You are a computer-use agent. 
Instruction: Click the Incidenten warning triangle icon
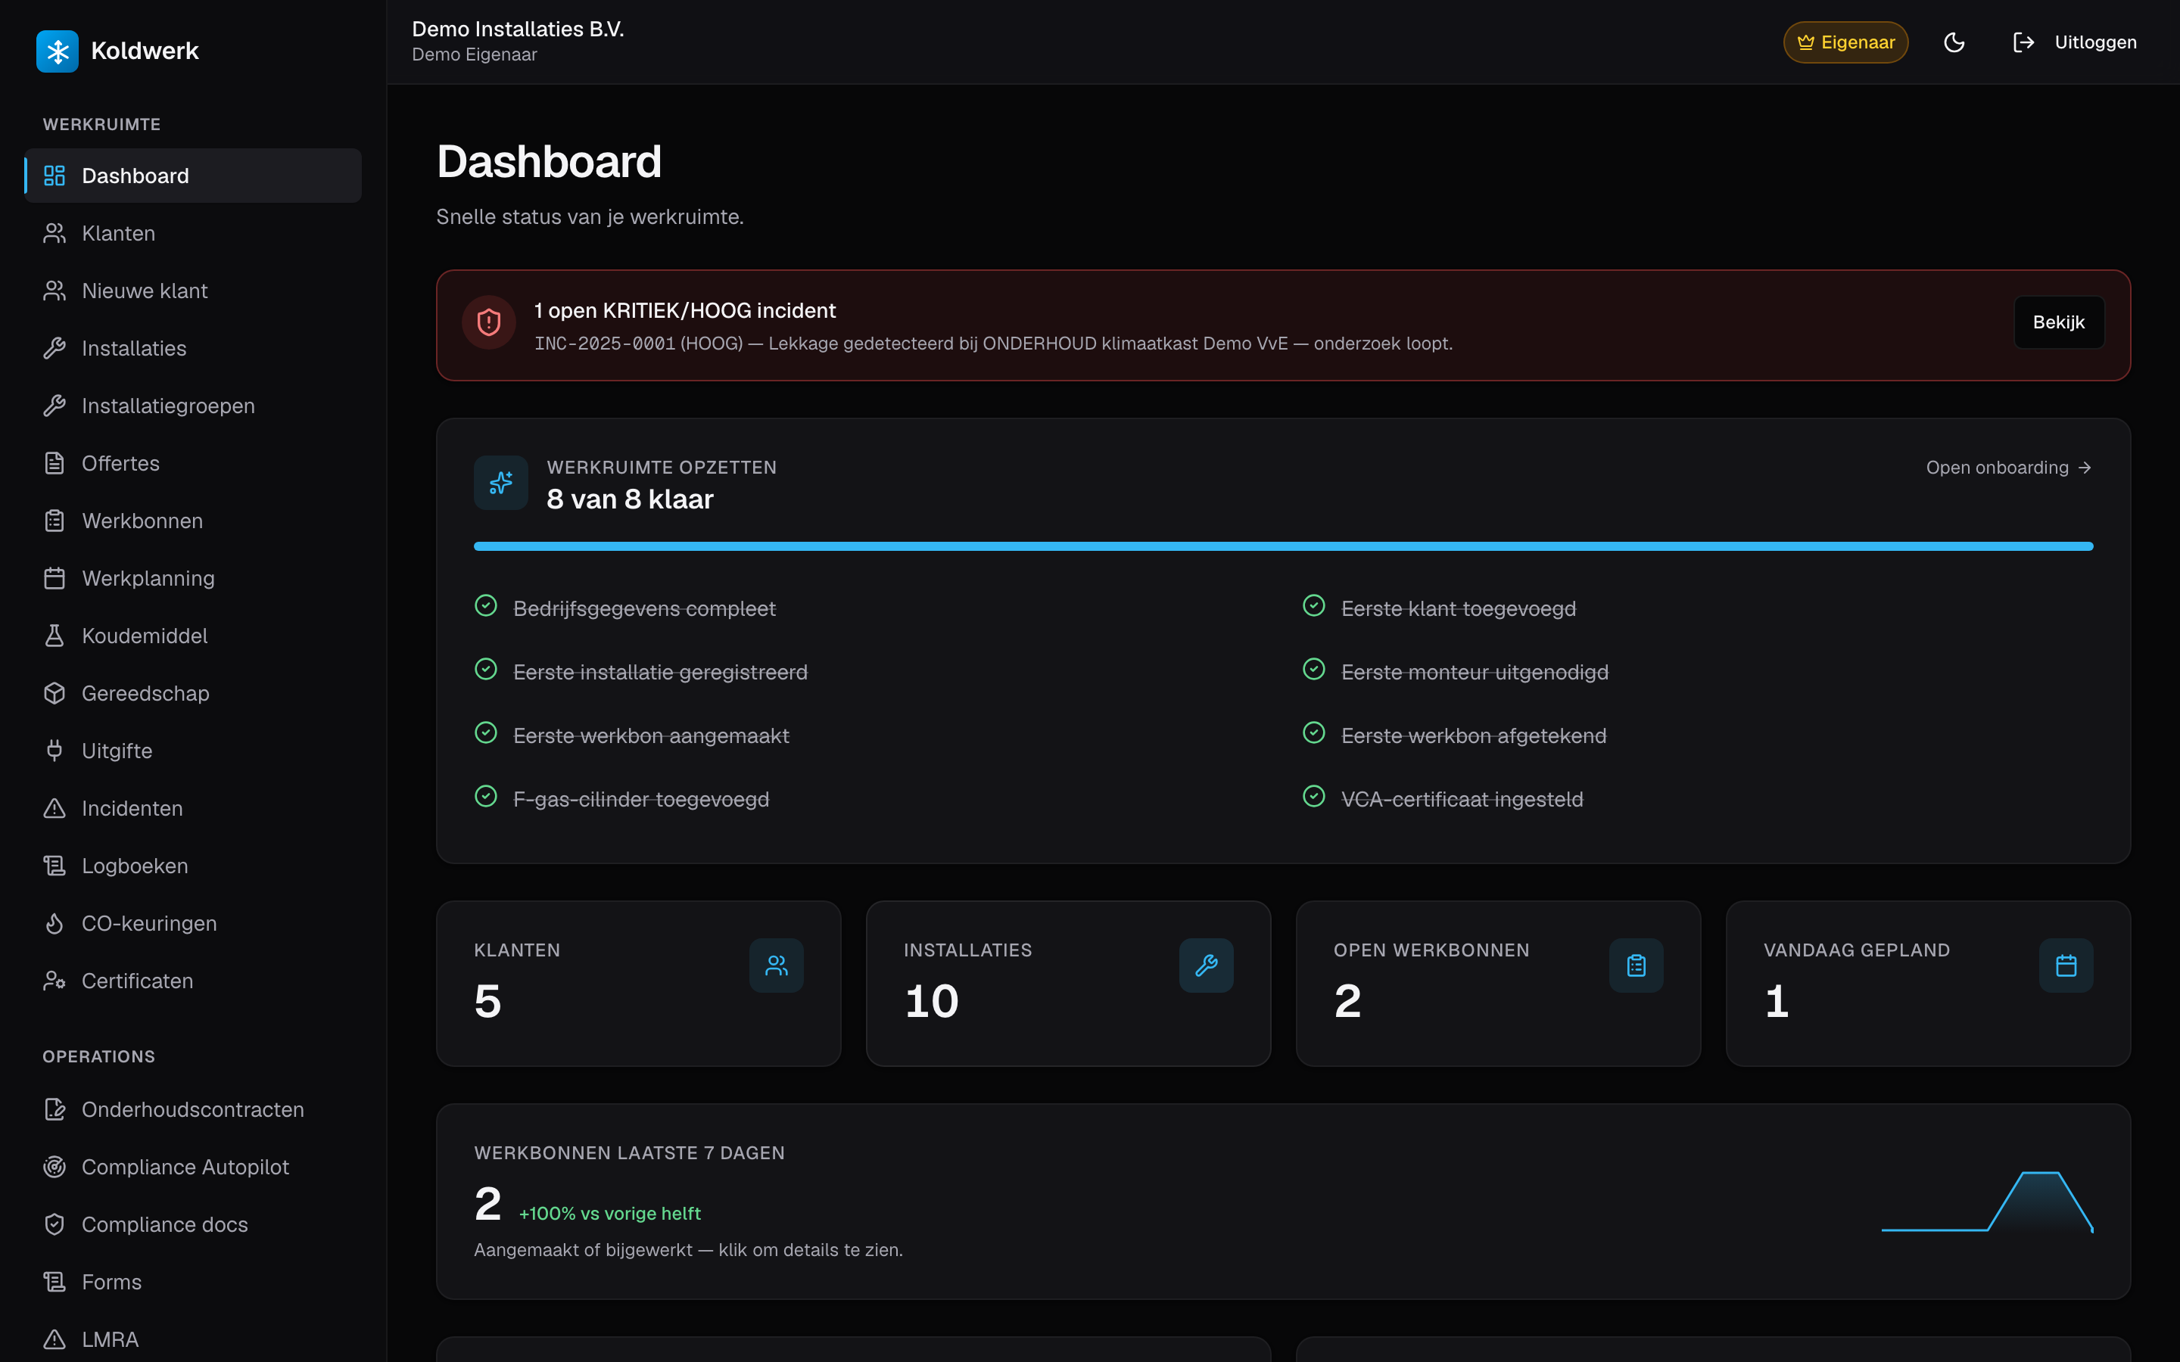tap(55, 808)
